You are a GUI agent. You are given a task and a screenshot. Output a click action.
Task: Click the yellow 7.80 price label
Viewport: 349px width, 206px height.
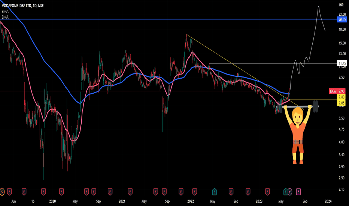(x=342, y=97)
